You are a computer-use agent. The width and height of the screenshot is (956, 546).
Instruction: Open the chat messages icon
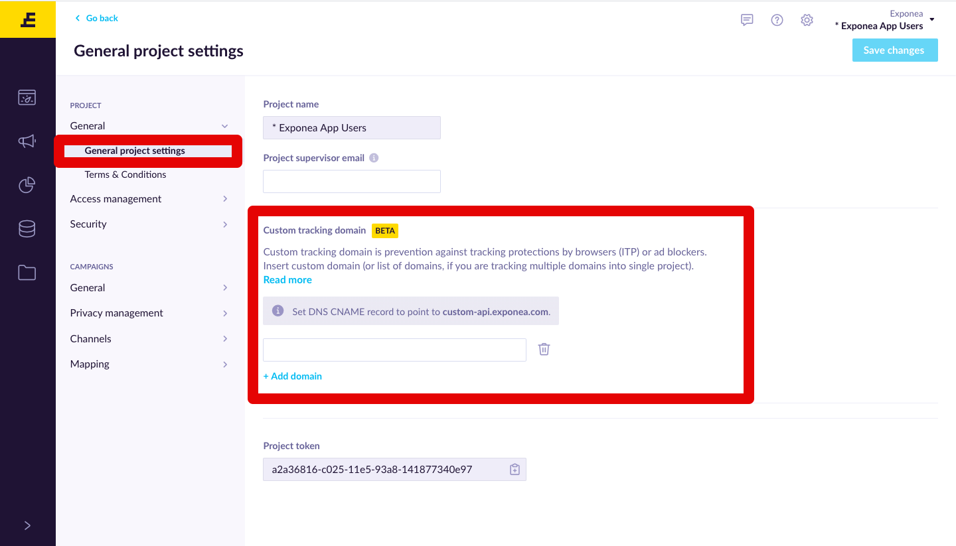(747, 20)
